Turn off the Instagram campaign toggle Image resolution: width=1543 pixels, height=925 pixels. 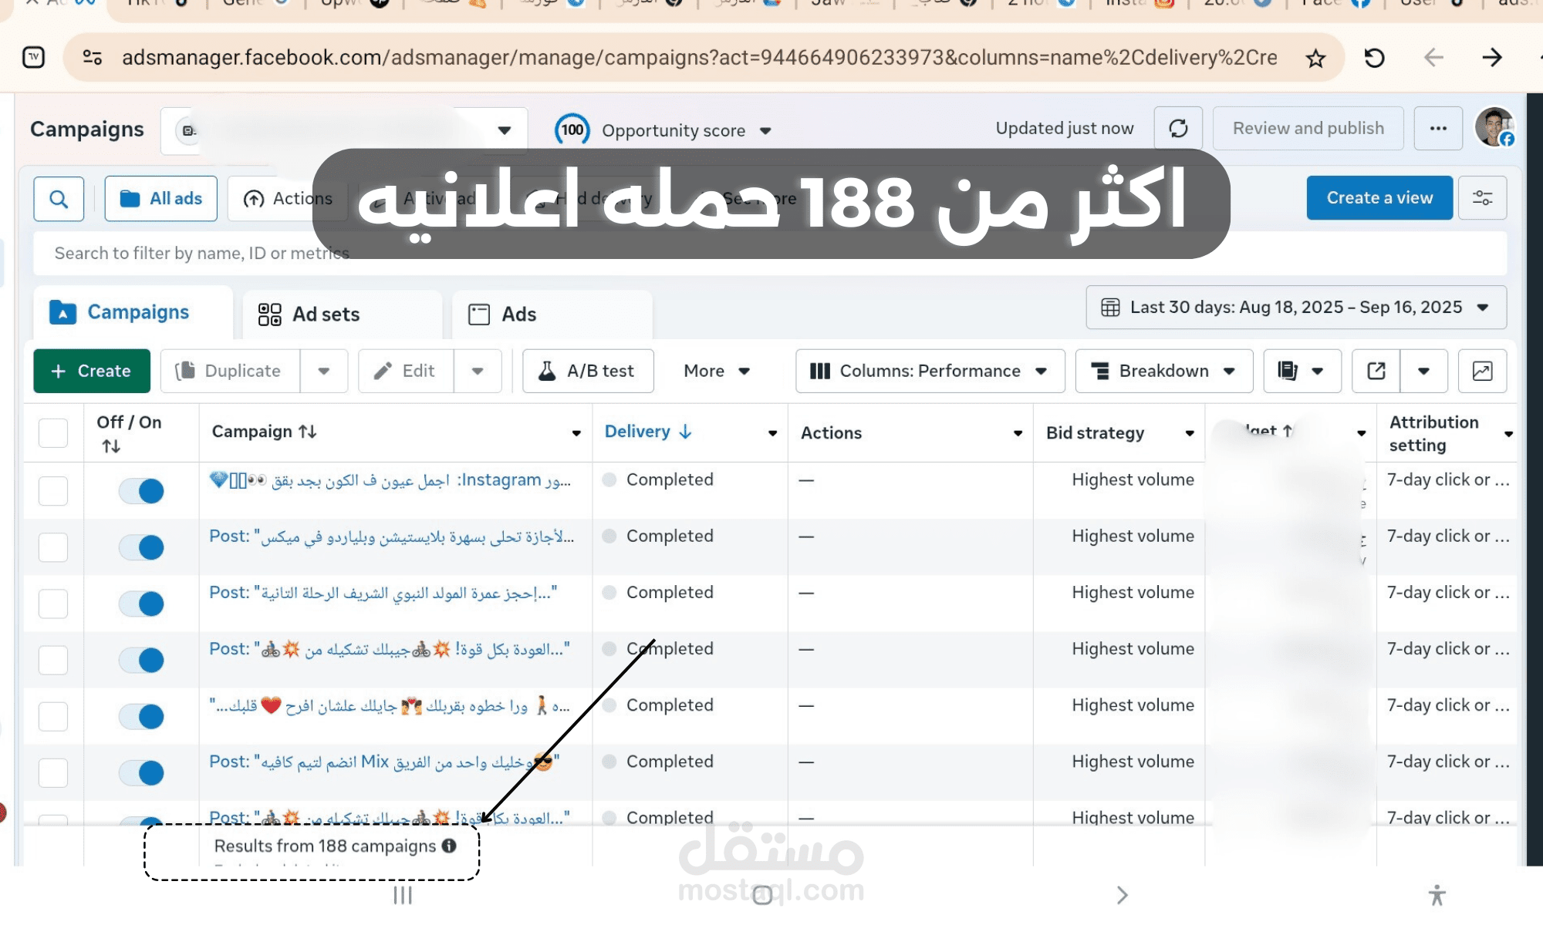pyautogui.click(x=141, y=491)
